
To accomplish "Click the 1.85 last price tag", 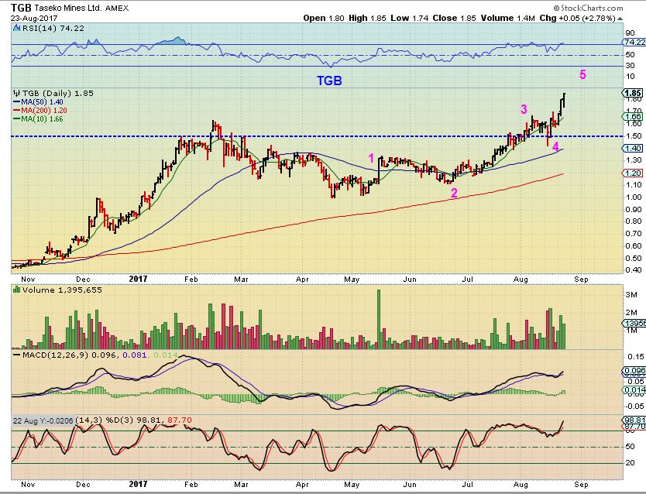I will click(633, 93).
